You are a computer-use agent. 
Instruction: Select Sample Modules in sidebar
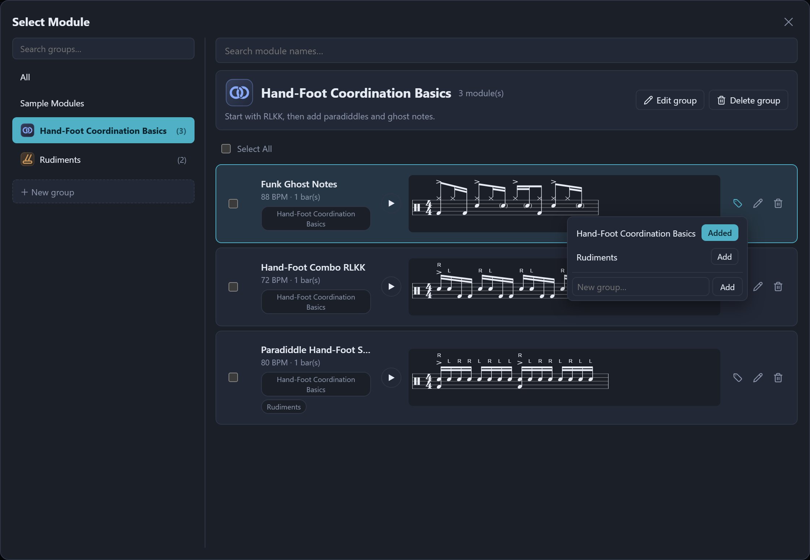pyautogui.click(x=103, y=103)
